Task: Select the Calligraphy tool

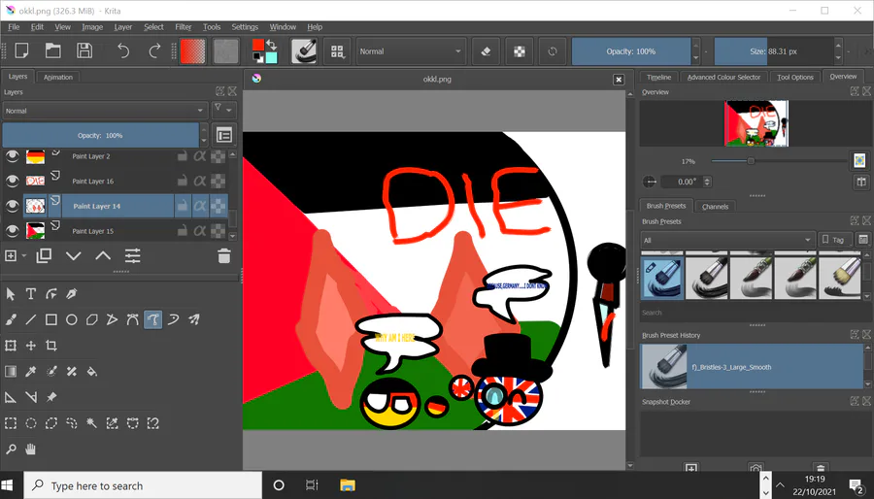Action: pyautogui.click(x=71, y=293)
